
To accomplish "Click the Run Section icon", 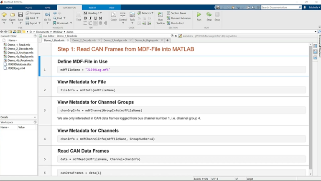I will point(160,17).
